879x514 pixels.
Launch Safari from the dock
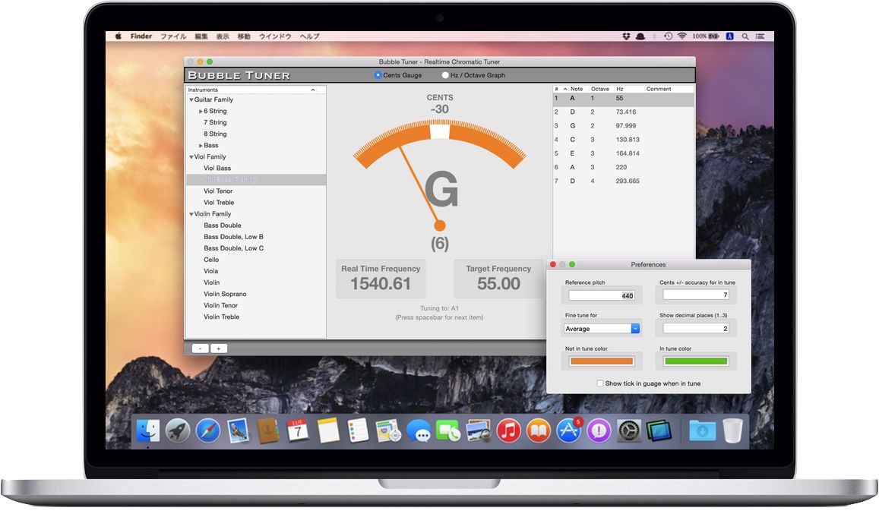click(208, 431)
